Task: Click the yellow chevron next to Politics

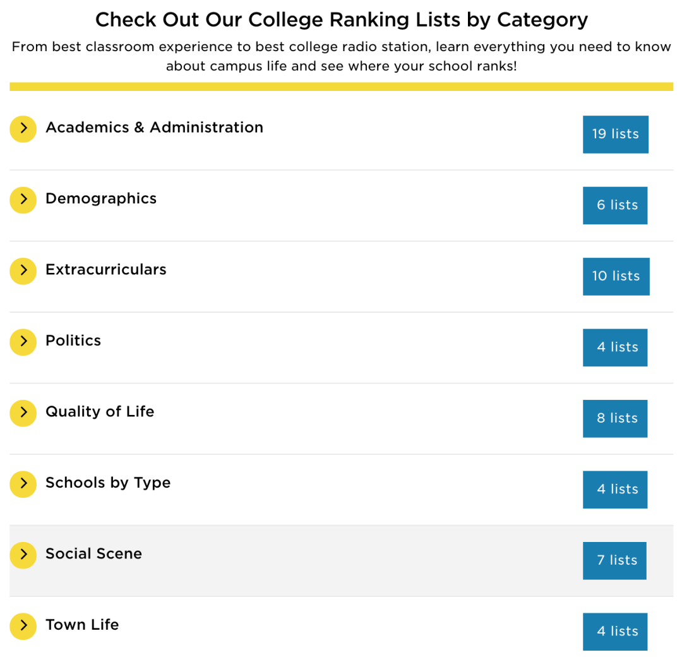Action: pos(23,342)
